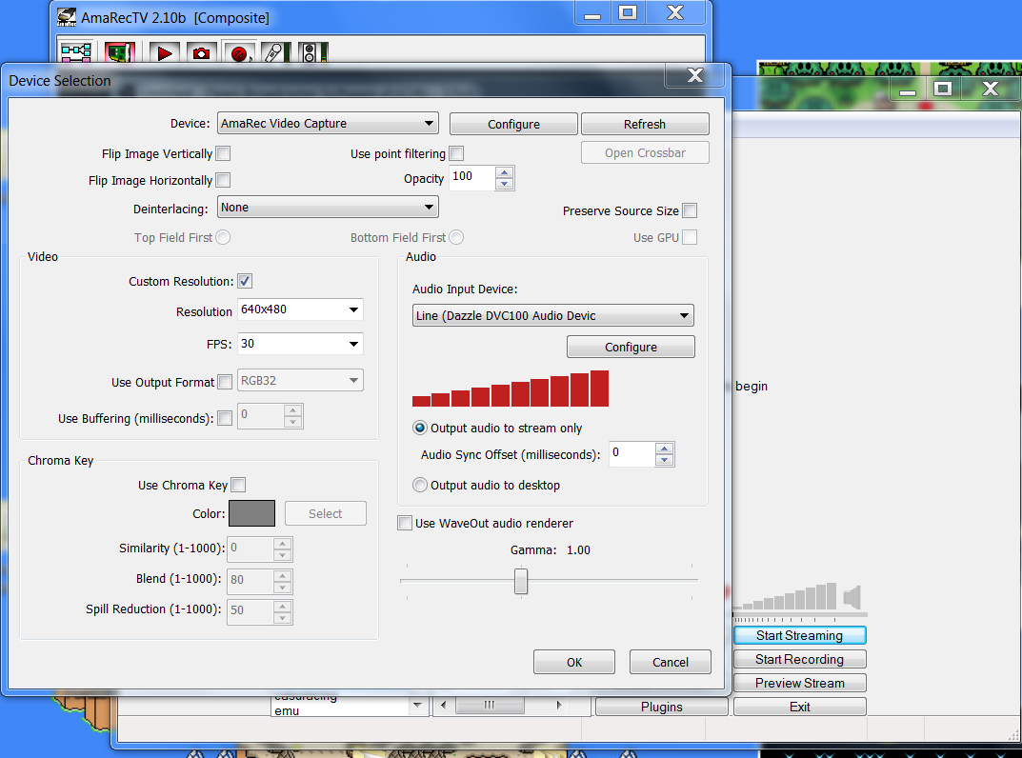Increase Opacity with the up arrow

pos(504,172)
